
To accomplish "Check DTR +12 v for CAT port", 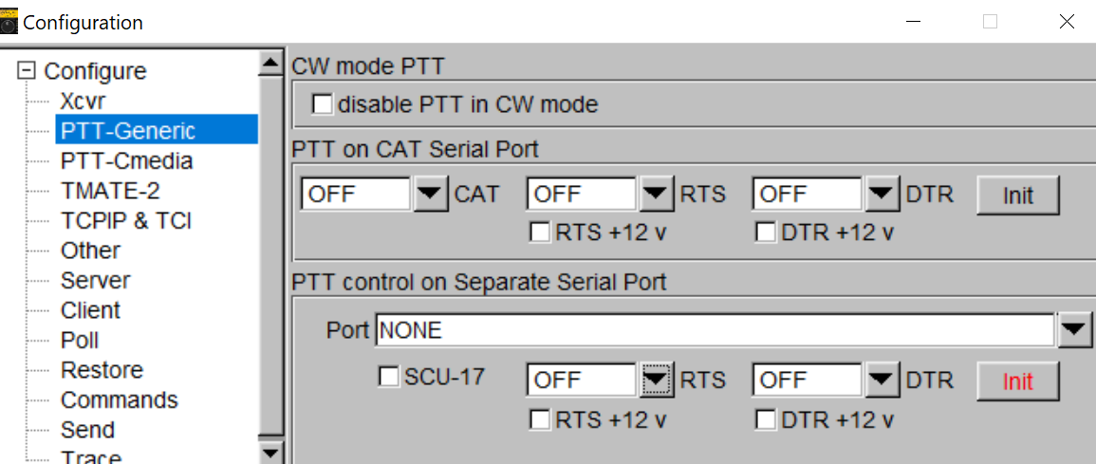I will click(766, 232).
